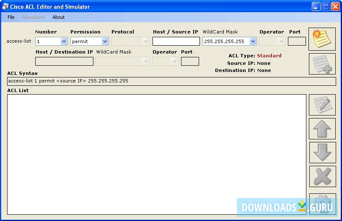Click the ACL Syntax text box

(171, 81)
